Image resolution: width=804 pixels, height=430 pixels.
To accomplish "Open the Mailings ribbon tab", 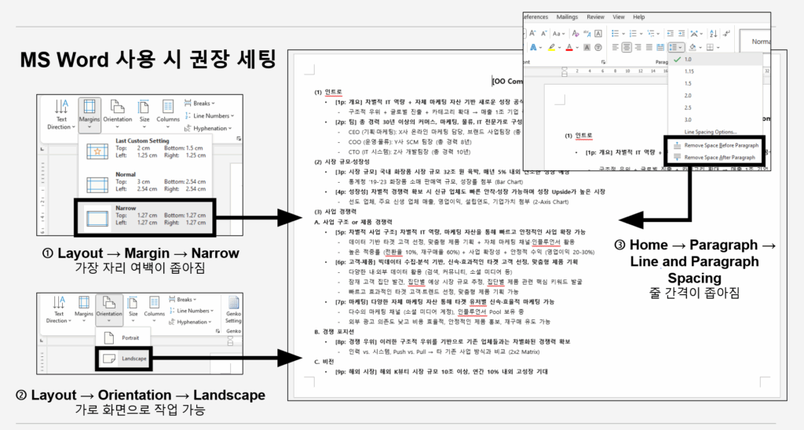I will coord(567,17).
